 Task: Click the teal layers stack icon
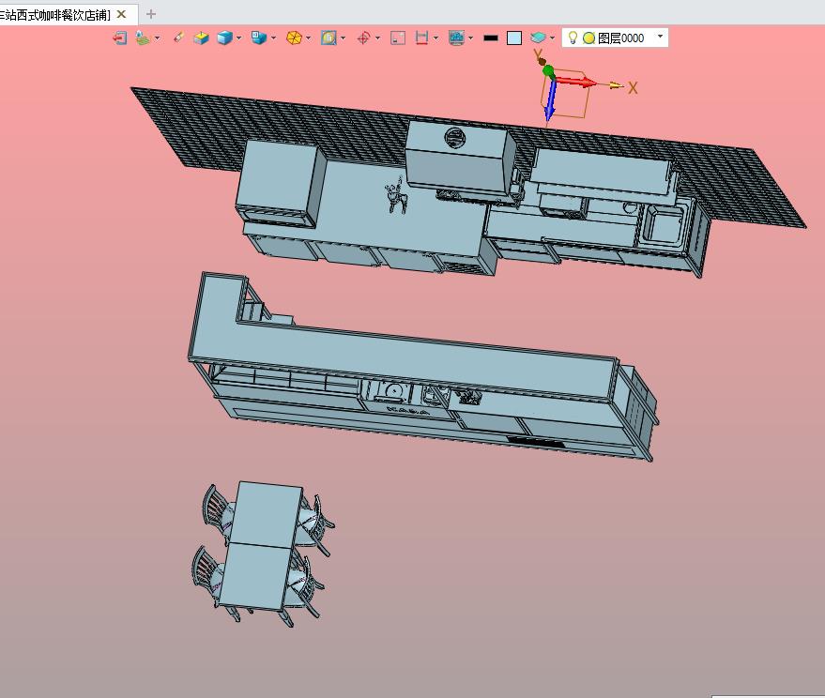538,38
